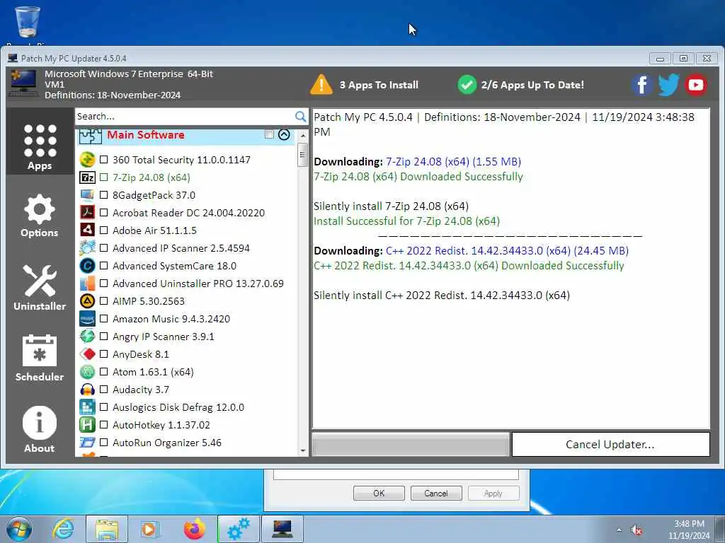725x543 pixels.
Task: Open the Scheduler section
Action: 40,358
